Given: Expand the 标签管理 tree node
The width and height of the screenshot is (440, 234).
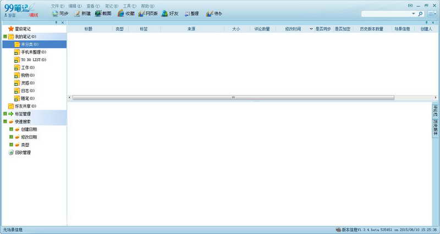Looking at the screenshot, I should [x=5, y=114].
